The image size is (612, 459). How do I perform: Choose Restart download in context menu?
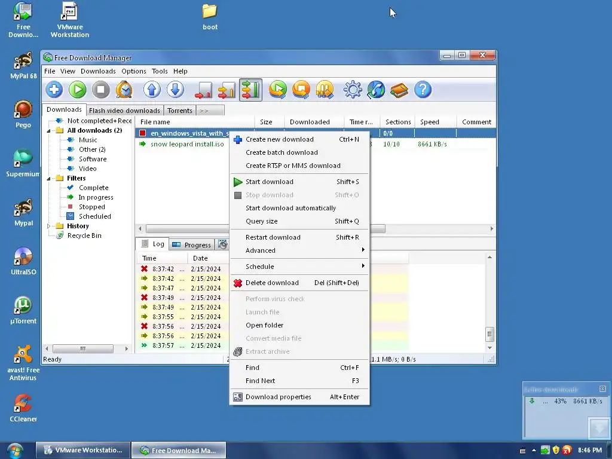tap(300, 237)
